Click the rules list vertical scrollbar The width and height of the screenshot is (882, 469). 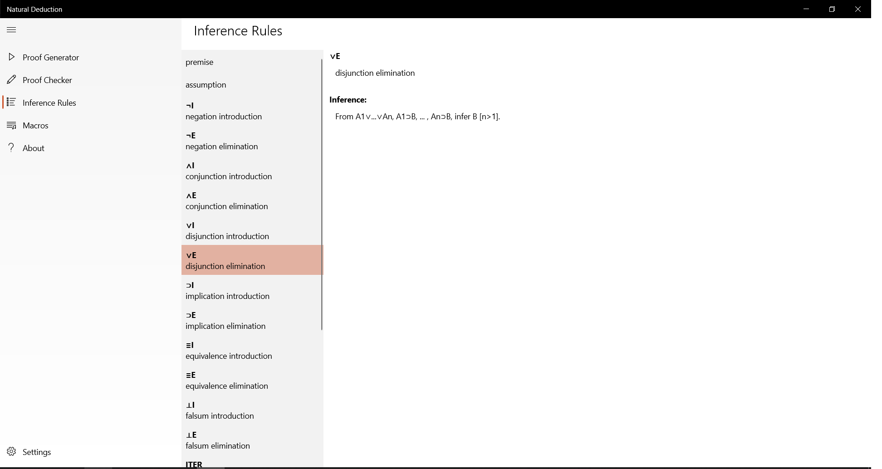[x=322, y=194]
